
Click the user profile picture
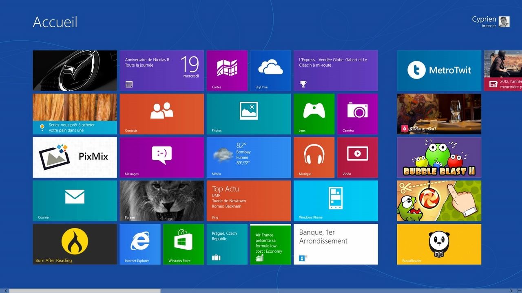[x=504, y=22]
